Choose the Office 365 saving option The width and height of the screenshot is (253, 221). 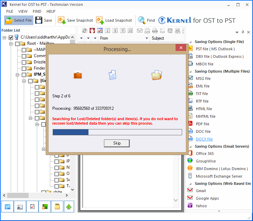pyautogui.click(x=204, y=154)
